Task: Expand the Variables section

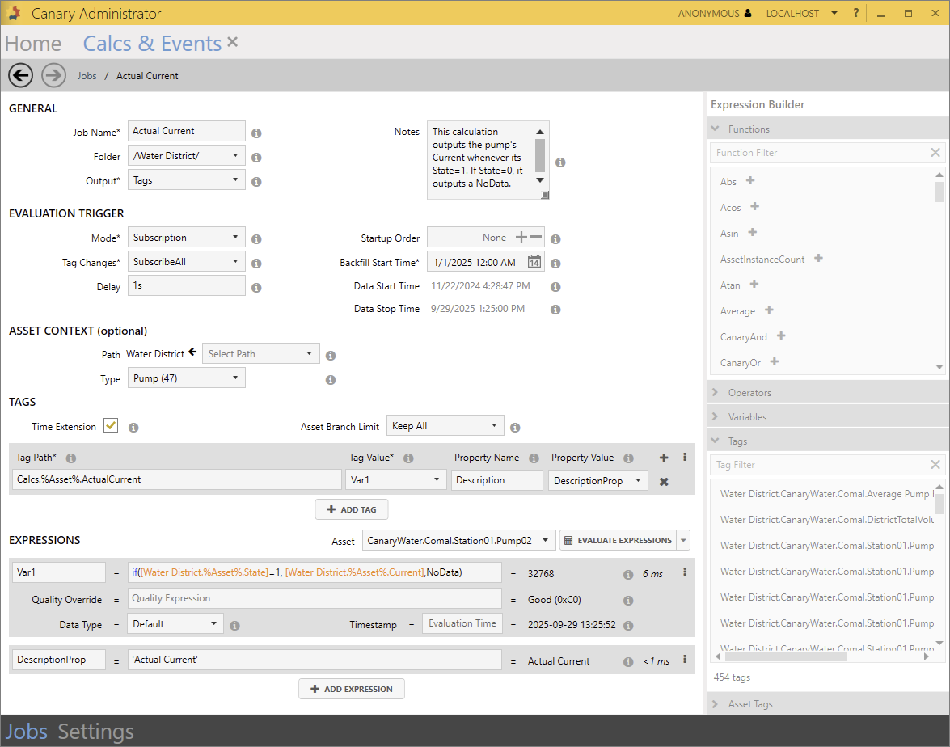Action: 747,417
